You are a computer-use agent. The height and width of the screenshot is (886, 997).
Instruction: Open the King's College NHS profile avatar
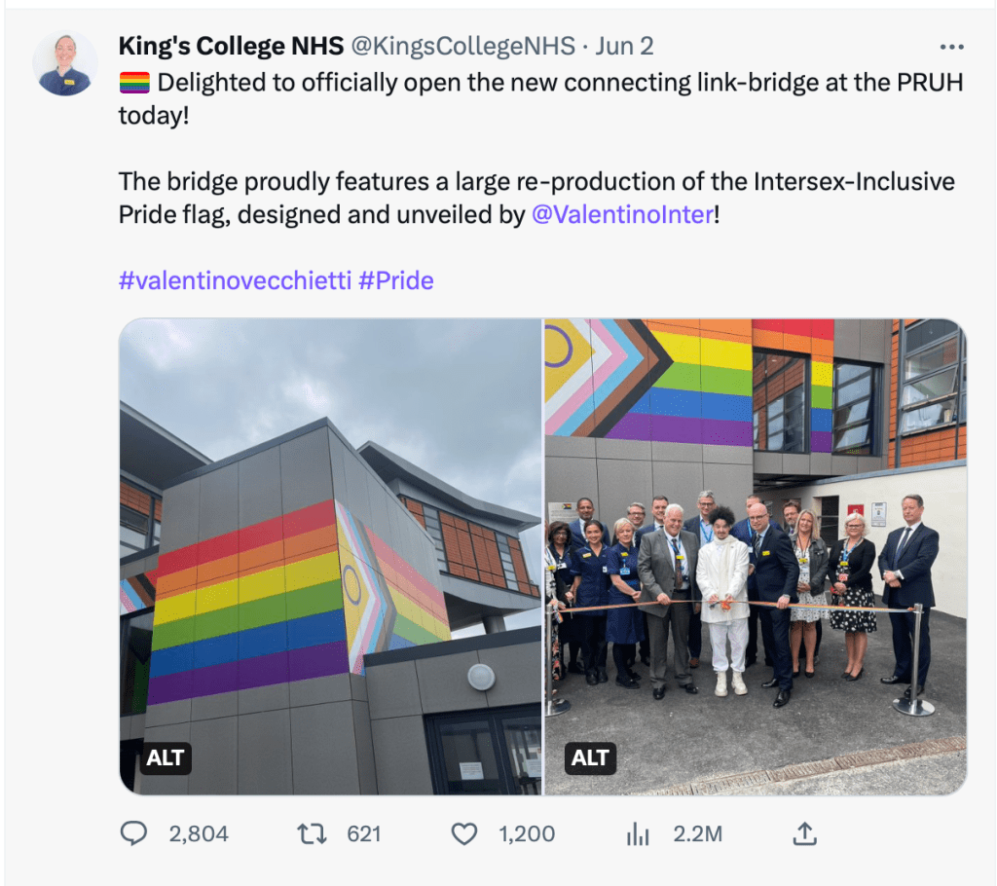(65, 63)
